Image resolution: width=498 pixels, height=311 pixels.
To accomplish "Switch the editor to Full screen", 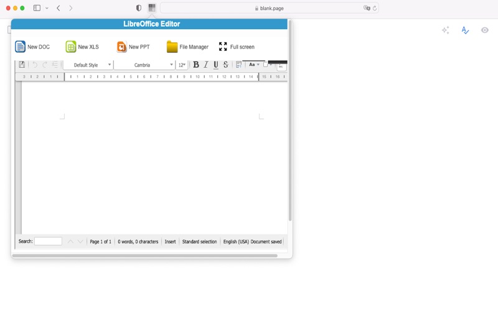I will click(x=237, y=47).
